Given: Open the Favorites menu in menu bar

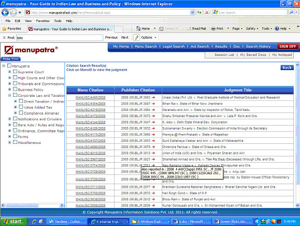Looking at the screenshot, I should [x=43, y=21].
